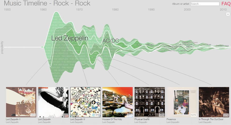Click the 1950 year marker
Image resolution: width=231 pixels, height=125 pixels.
(7, 10)
